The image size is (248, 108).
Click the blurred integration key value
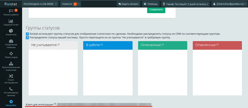(x=104, y=104)
